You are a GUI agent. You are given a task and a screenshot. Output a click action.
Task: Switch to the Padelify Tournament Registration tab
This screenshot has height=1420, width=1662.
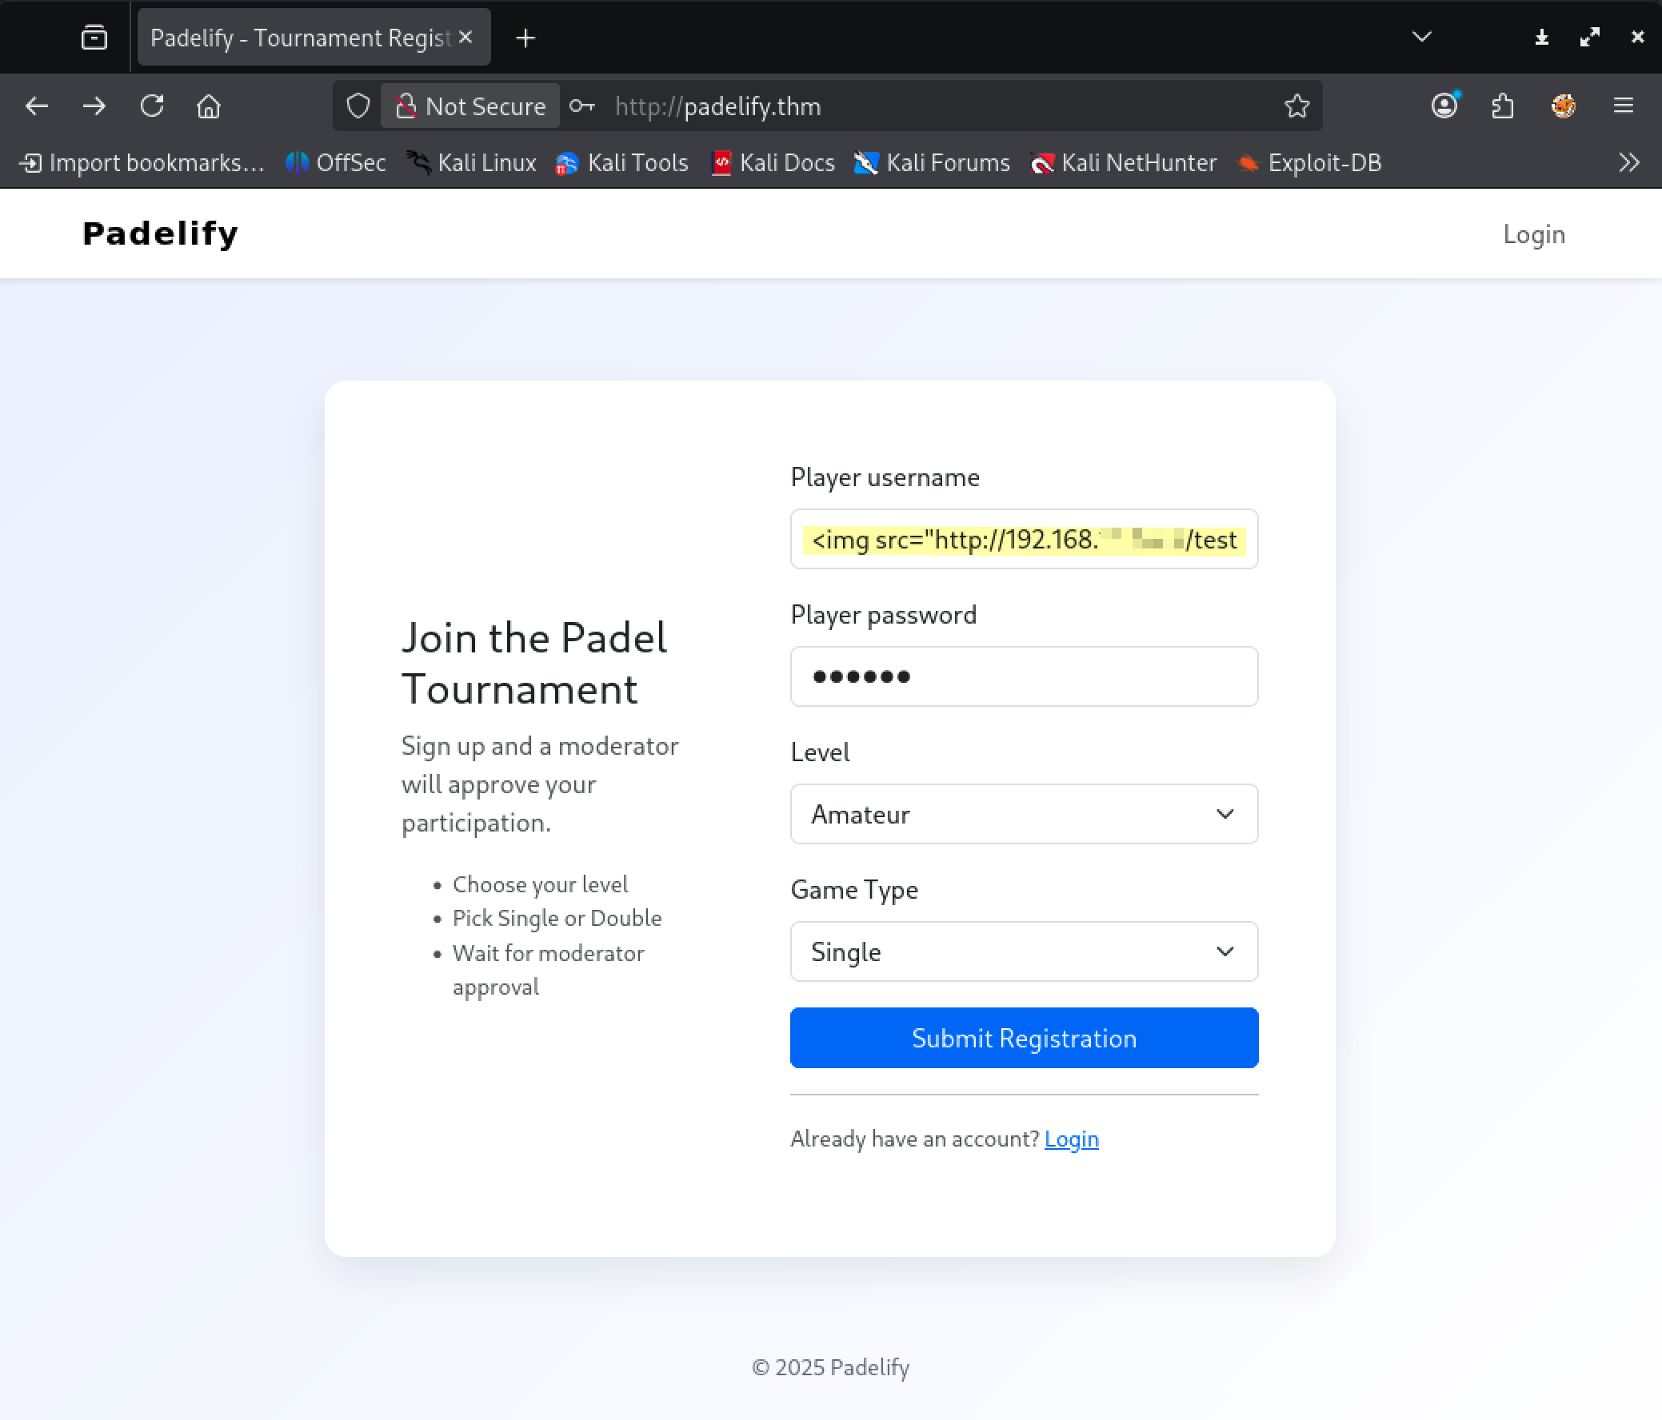(301, 38)
